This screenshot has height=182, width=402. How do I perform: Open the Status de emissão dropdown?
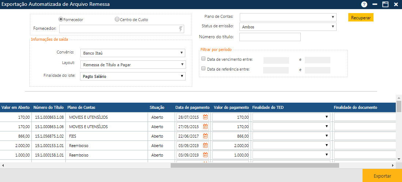[x=288, y=27]
